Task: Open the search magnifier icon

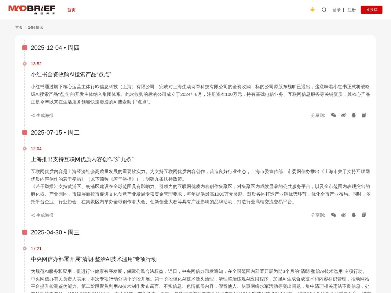Action: (x=324, y=10)
